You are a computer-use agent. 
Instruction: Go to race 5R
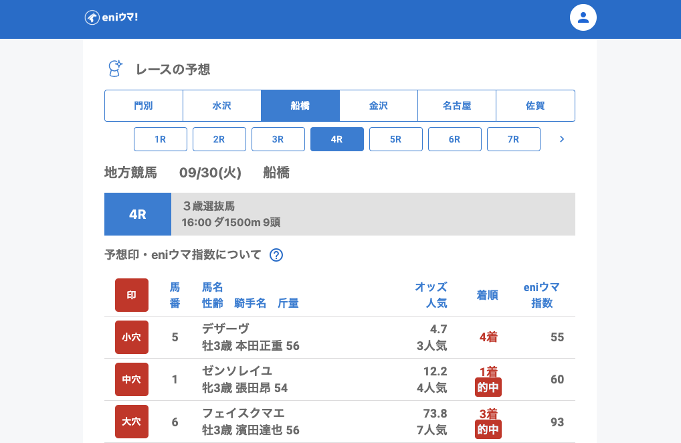396,139
